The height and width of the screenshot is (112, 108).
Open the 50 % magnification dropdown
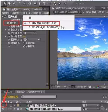click(x=60, y=87)
